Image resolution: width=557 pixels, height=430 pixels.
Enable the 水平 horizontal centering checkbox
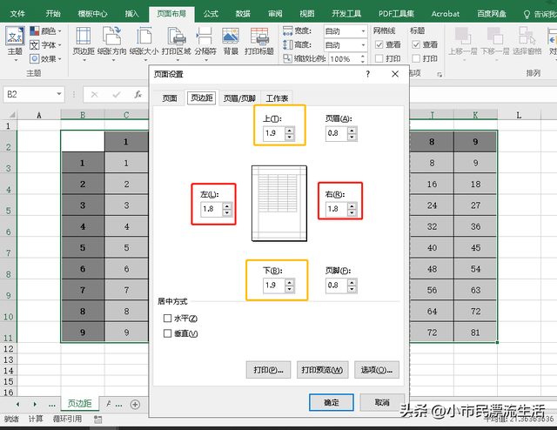[x=168, y=319]
